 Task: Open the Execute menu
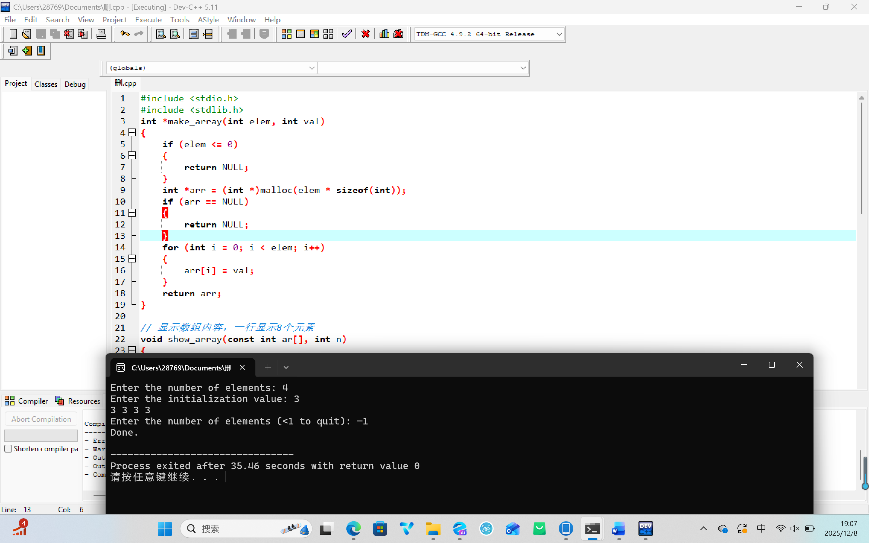click(148, 20)
